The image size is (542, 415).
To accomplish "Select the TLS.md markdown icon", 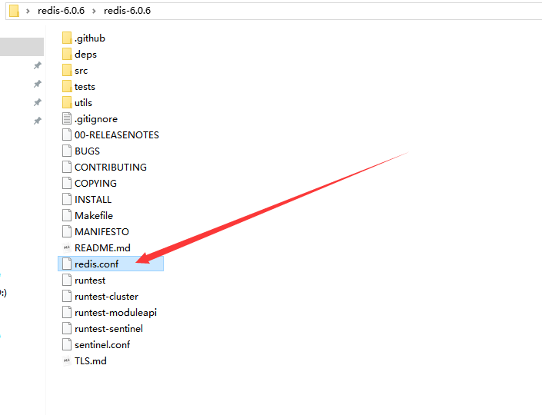I will 67,360.
